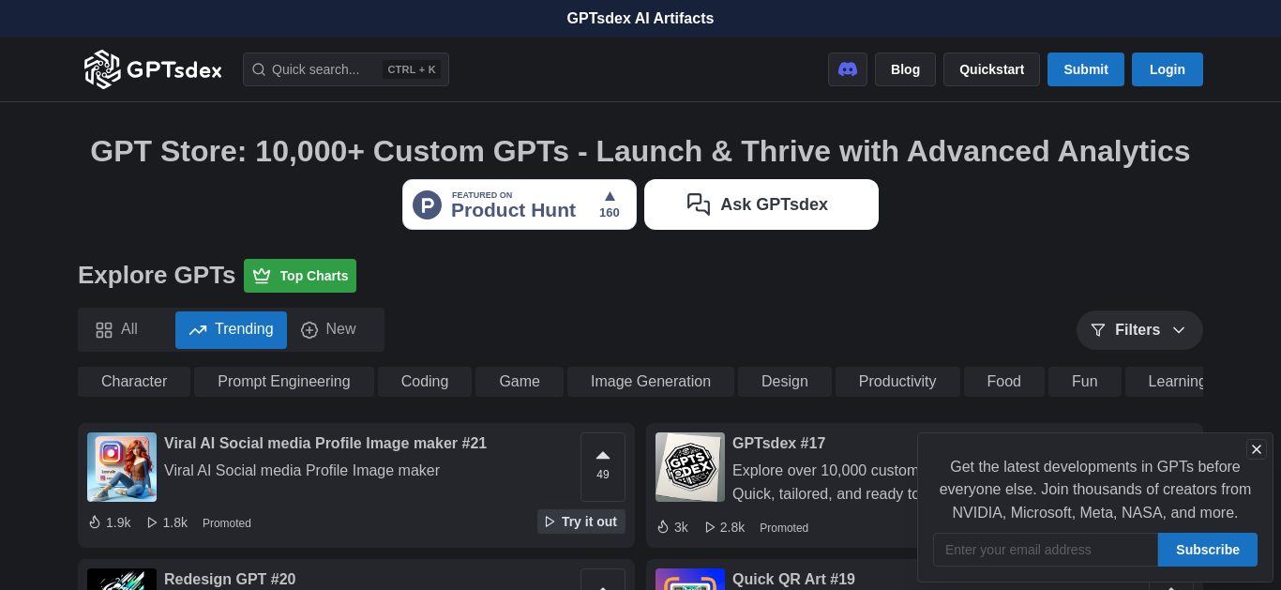Open the Quick QR Art #19 thumbnail
Image resolution: width=1281 pixels, height=590 pixels.
690,579
